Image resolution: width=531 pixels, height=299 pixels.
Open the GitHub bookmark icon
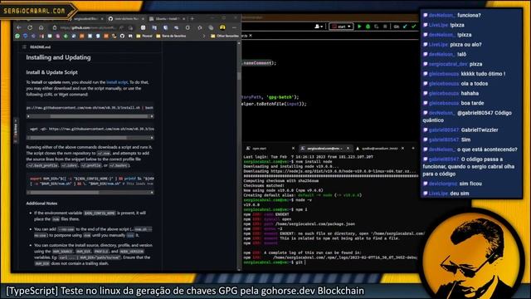coord(122,36)
